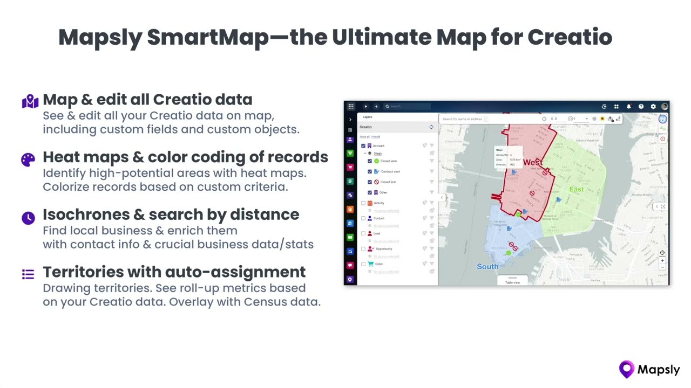Viewport: 691px width, 388px height.
Task: Click 'No group selected' under Activity
Action: 387,211
